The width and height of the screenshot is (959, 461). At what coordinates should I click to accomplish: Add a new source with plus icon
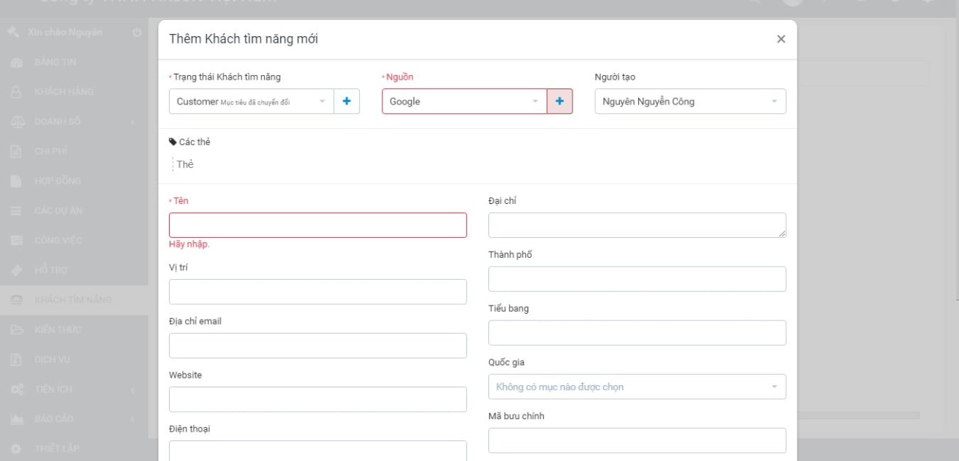pyautogui.click(x=560, y=102)
